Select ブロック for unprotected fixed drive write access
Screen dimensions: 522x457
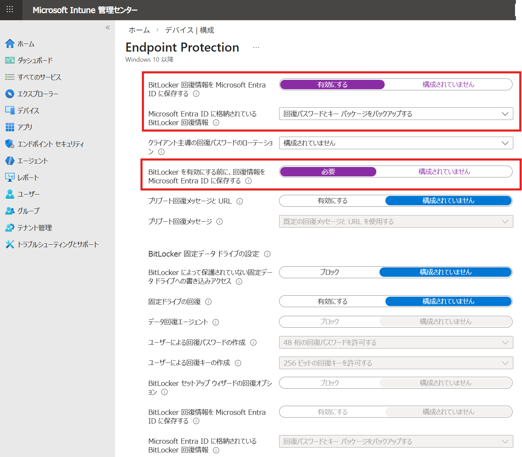(329, 272)
